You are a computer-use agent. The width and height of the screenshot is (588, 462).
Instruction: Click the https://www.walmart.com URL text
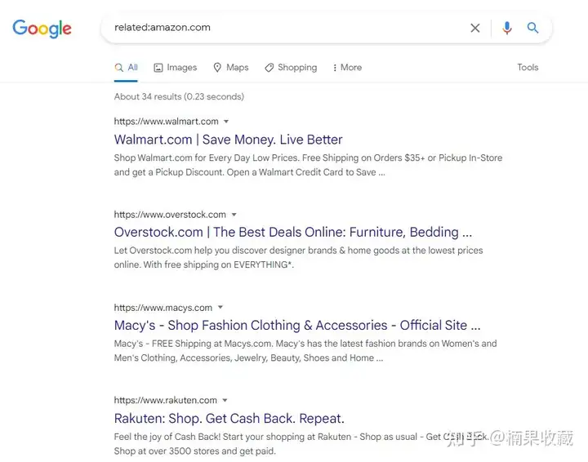166,122
